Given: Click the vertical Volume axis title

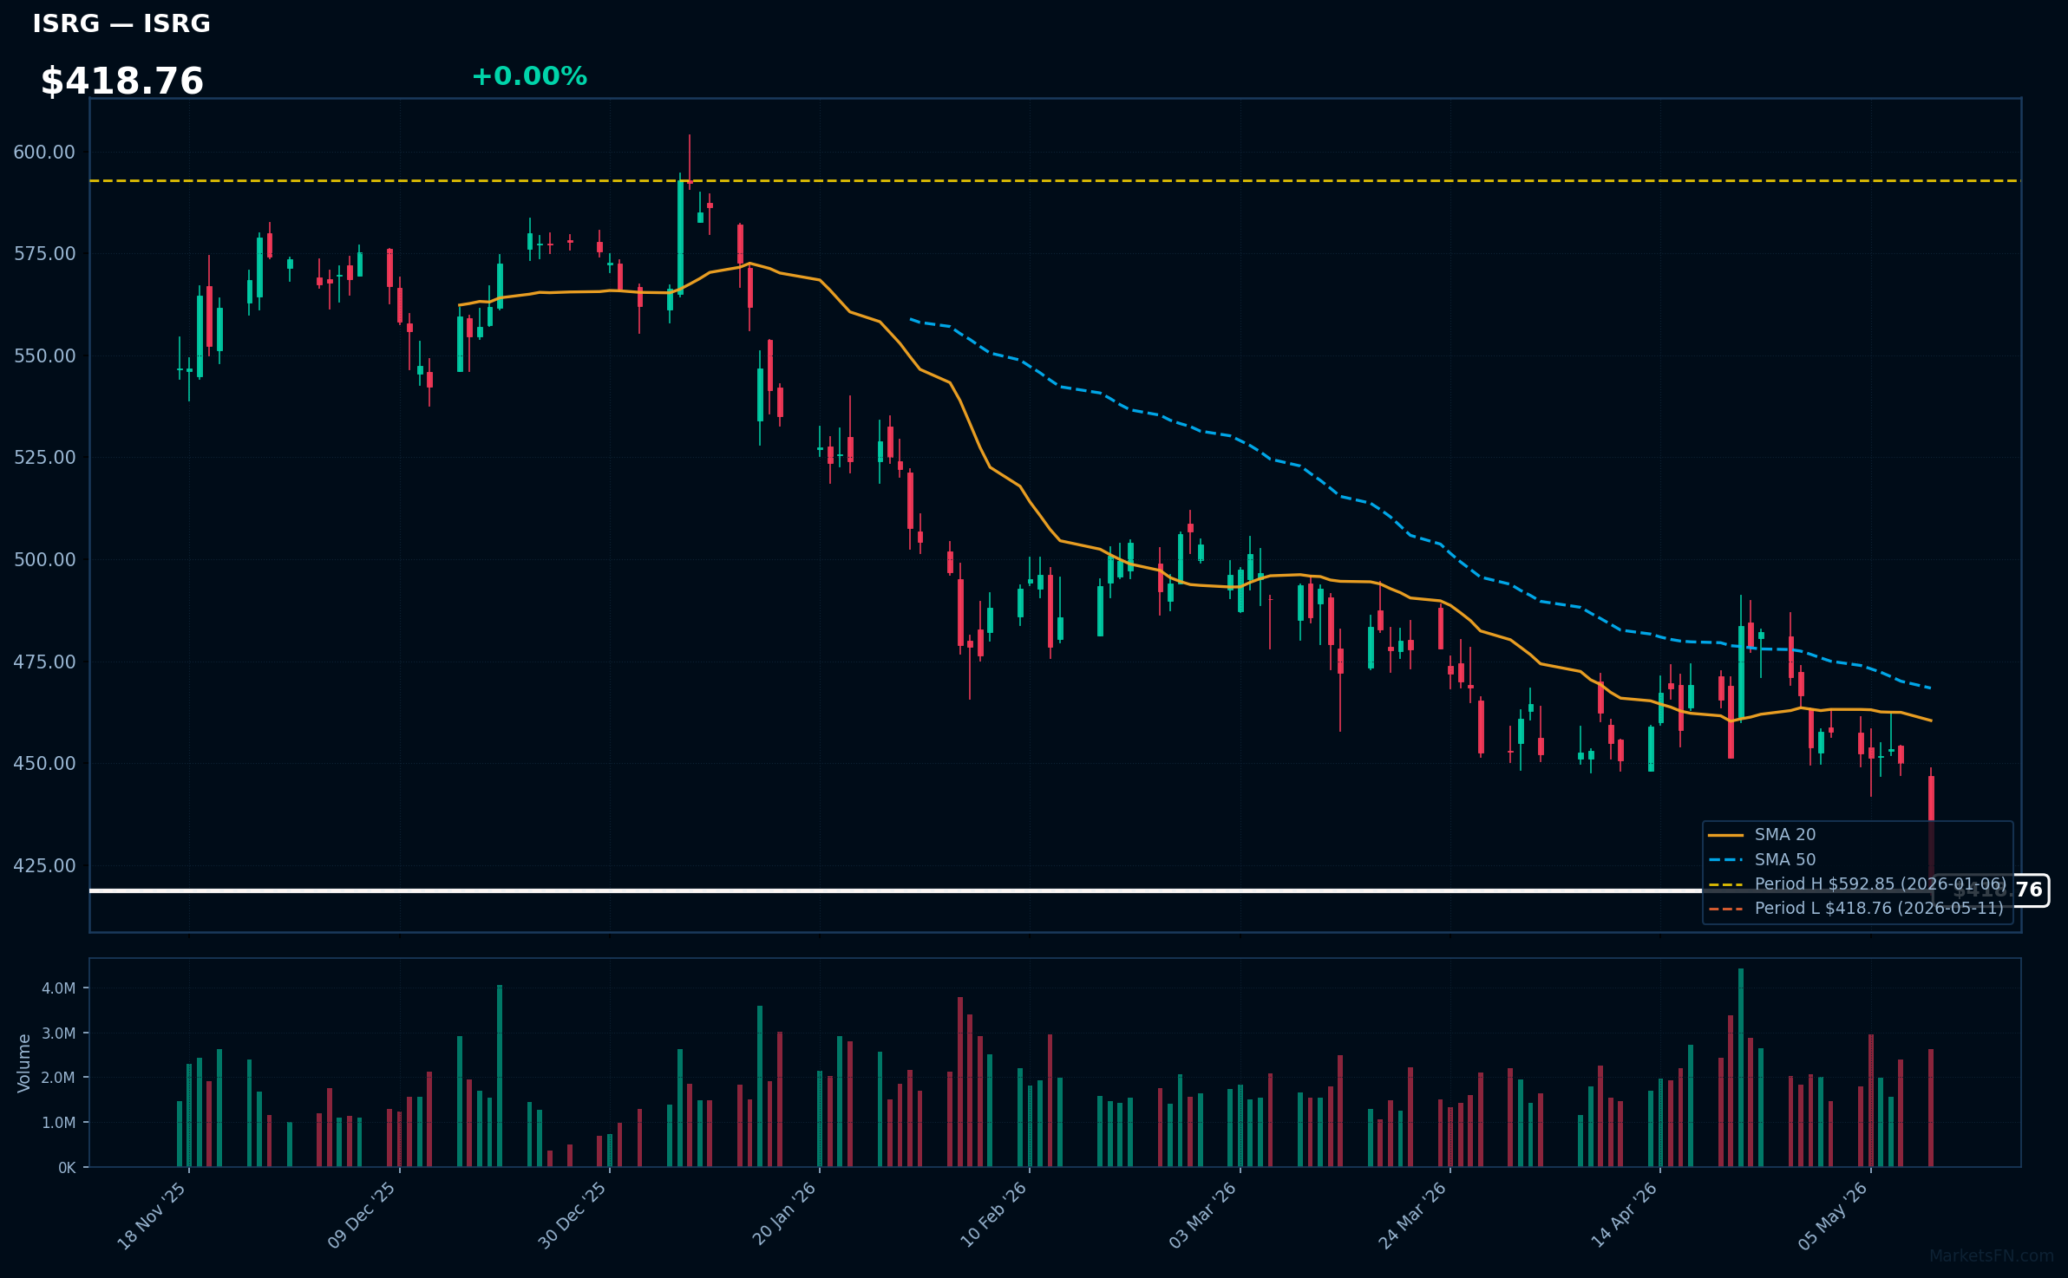Looking at the screenshot, I should 23,1063.
